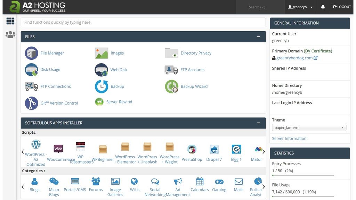Click the Logout button
Image resolution: width=356 pixels, height=200 pixels.
(342, 7)
